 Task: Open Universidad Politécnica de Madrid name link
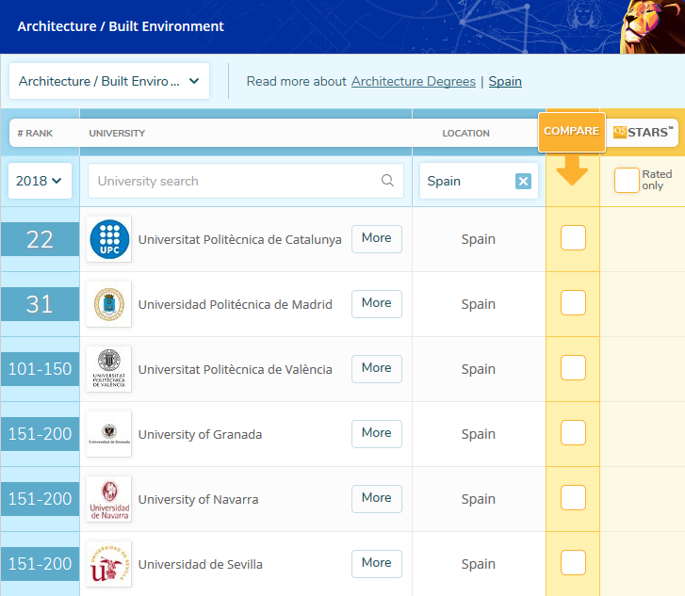[x=235, y=304]
